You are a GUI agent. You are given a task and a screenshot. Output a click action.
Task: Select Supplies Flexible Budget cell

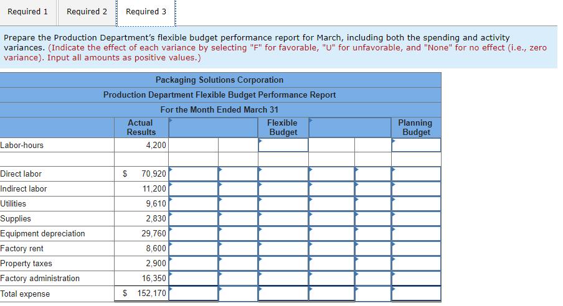[283, 219]
